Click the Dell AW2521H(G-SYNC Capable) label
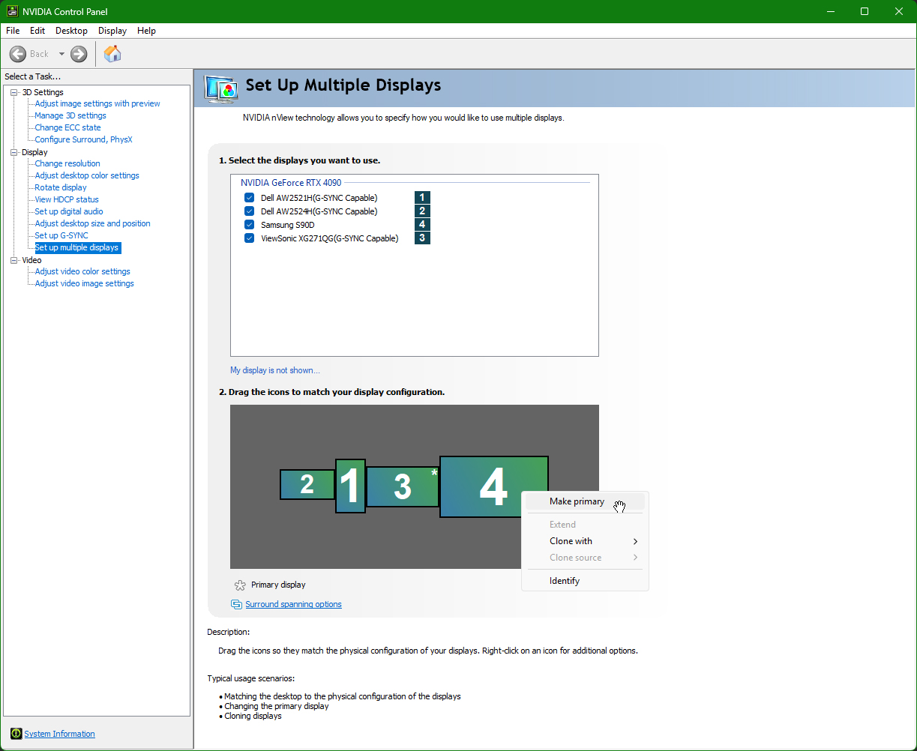917x751 pixels. 319,198
